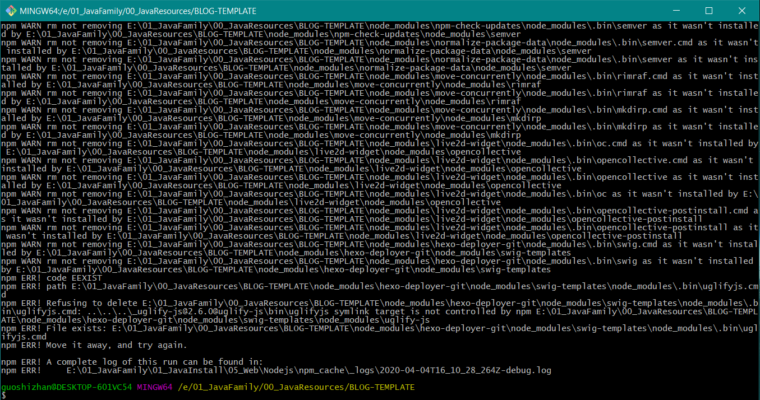The width and height of the screenshot is (760, 400).
Task: Close the MINGW64 terminal window
Action: pyautogui.click(x=740, y=11)
